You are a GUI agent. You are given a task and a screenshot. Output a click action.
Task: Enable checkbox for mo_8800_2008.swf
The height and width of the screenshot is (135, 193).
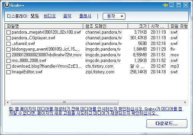tap(8, 61)
